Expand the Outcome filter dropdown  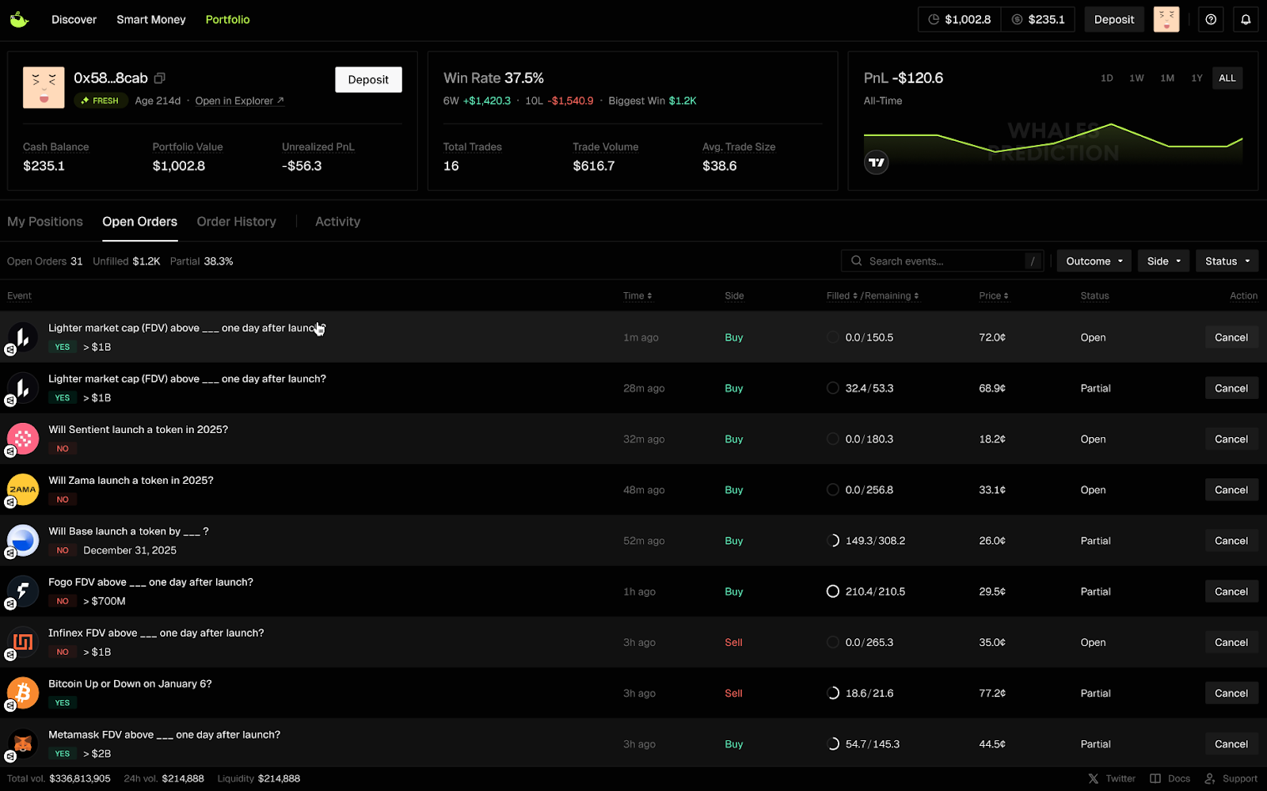pos(1094,261)
